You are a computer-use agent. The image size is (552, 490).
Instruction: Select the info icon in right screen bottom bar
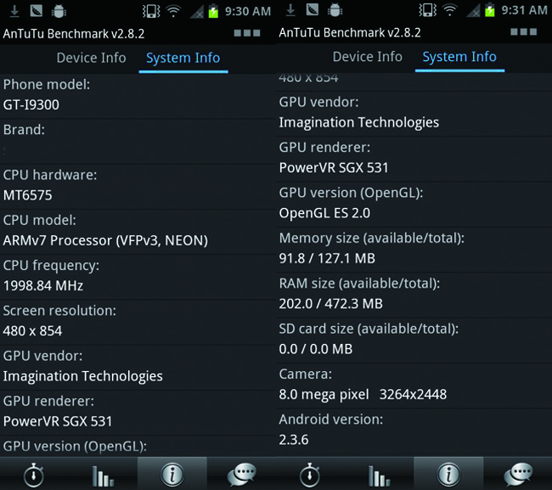point(448,475)
